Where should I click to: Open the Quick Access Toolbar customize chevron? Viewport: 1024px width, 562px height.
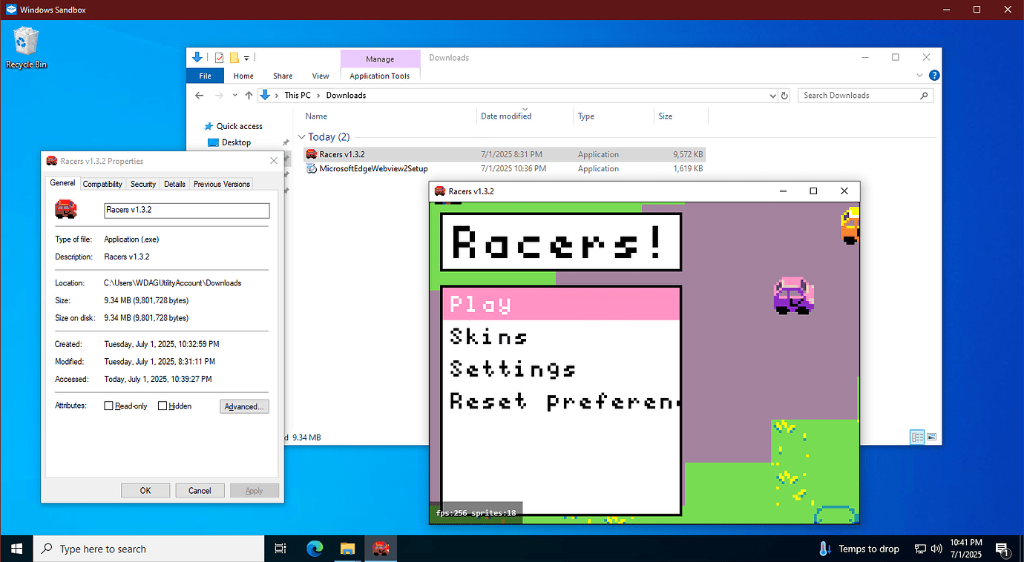pos(246,58)
